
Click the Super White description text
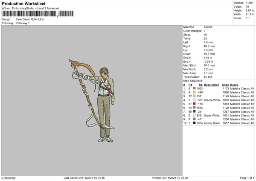[212, 115]
